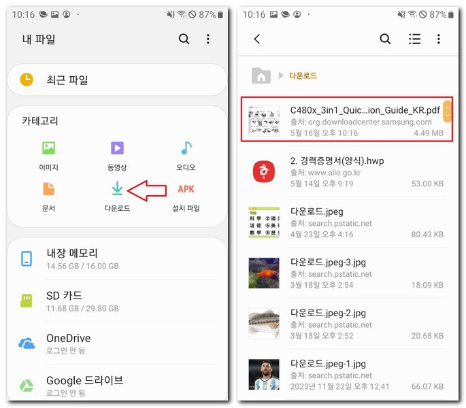Image resolution: width=466 pixels, height=408 pixels.
Task: Tap the 10:16 clock on right phone
Action: point(254,14)
